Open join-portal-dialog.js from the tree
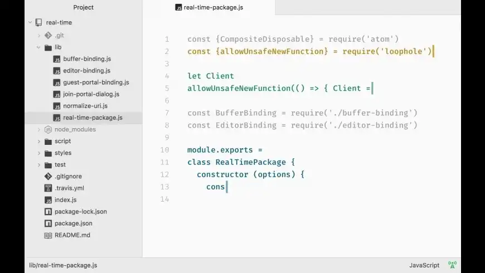485x273 pixels. click(x=91, y=94)
